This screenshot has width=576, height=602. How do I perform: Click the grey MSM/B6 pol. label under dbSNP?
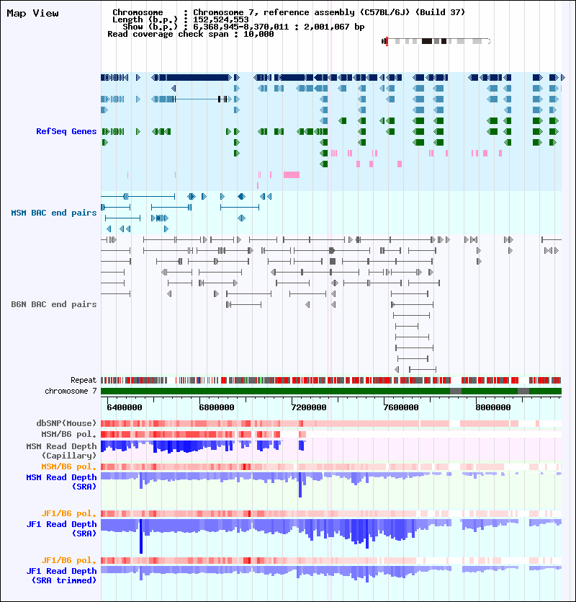(x=69, y=434)
